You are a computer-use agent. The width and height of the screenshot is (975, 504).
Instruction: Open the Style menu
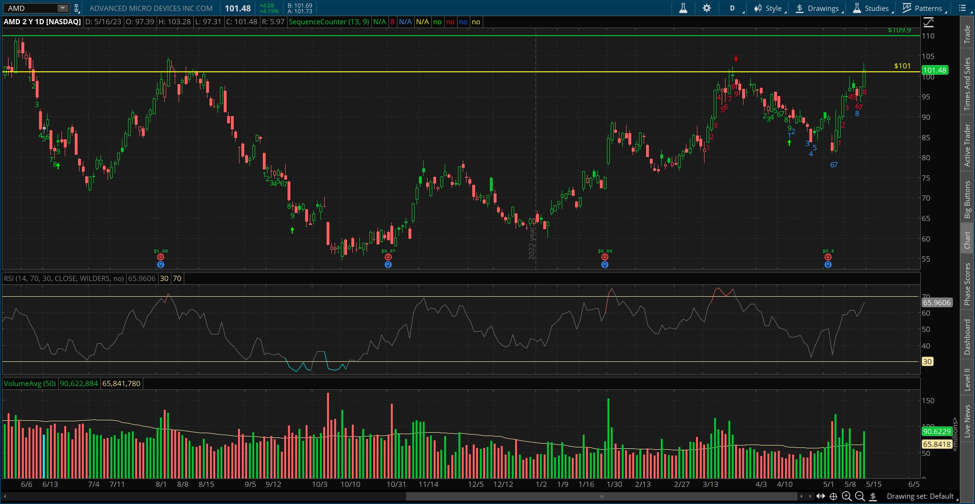768,8
